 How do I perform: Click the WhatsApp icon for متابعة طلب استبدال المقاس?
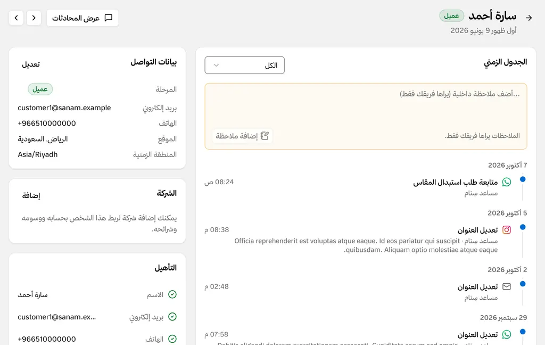coord(507,182)
